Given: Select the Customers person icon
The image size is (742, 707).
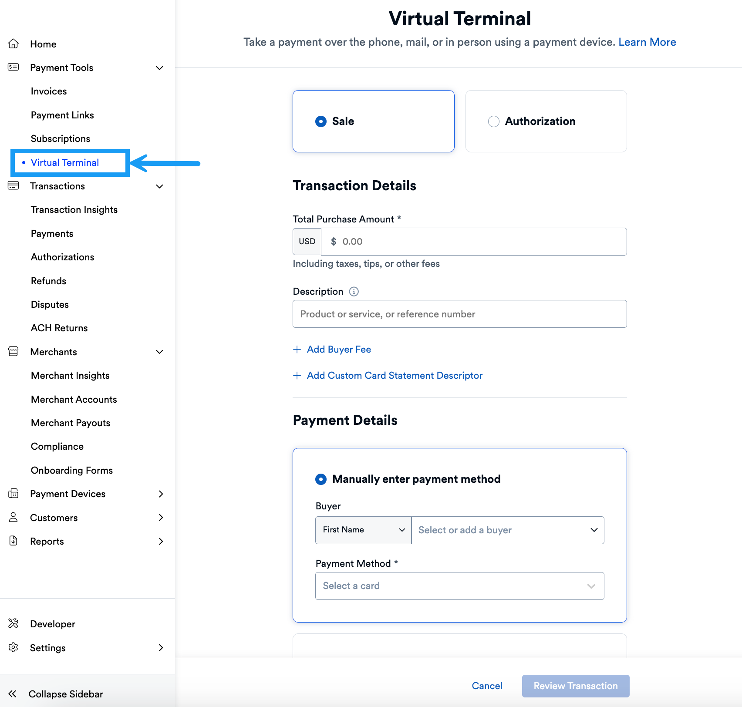Looking at the screenshot, I should 13,517.
